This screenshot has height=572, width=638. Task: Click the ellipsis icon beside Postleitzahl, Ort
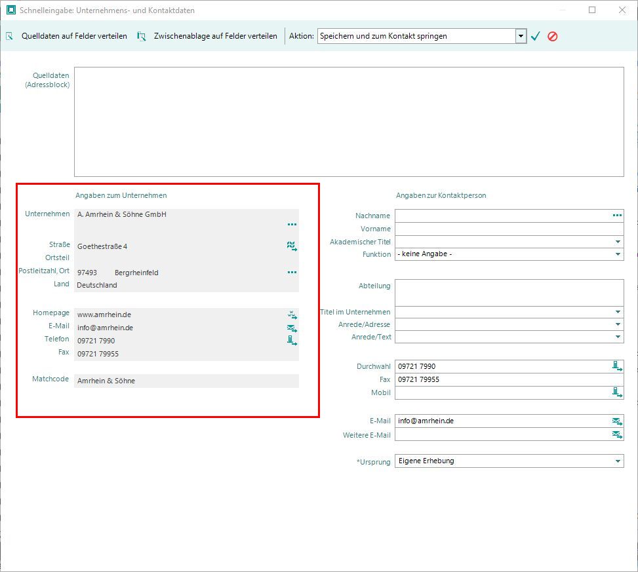292,272
